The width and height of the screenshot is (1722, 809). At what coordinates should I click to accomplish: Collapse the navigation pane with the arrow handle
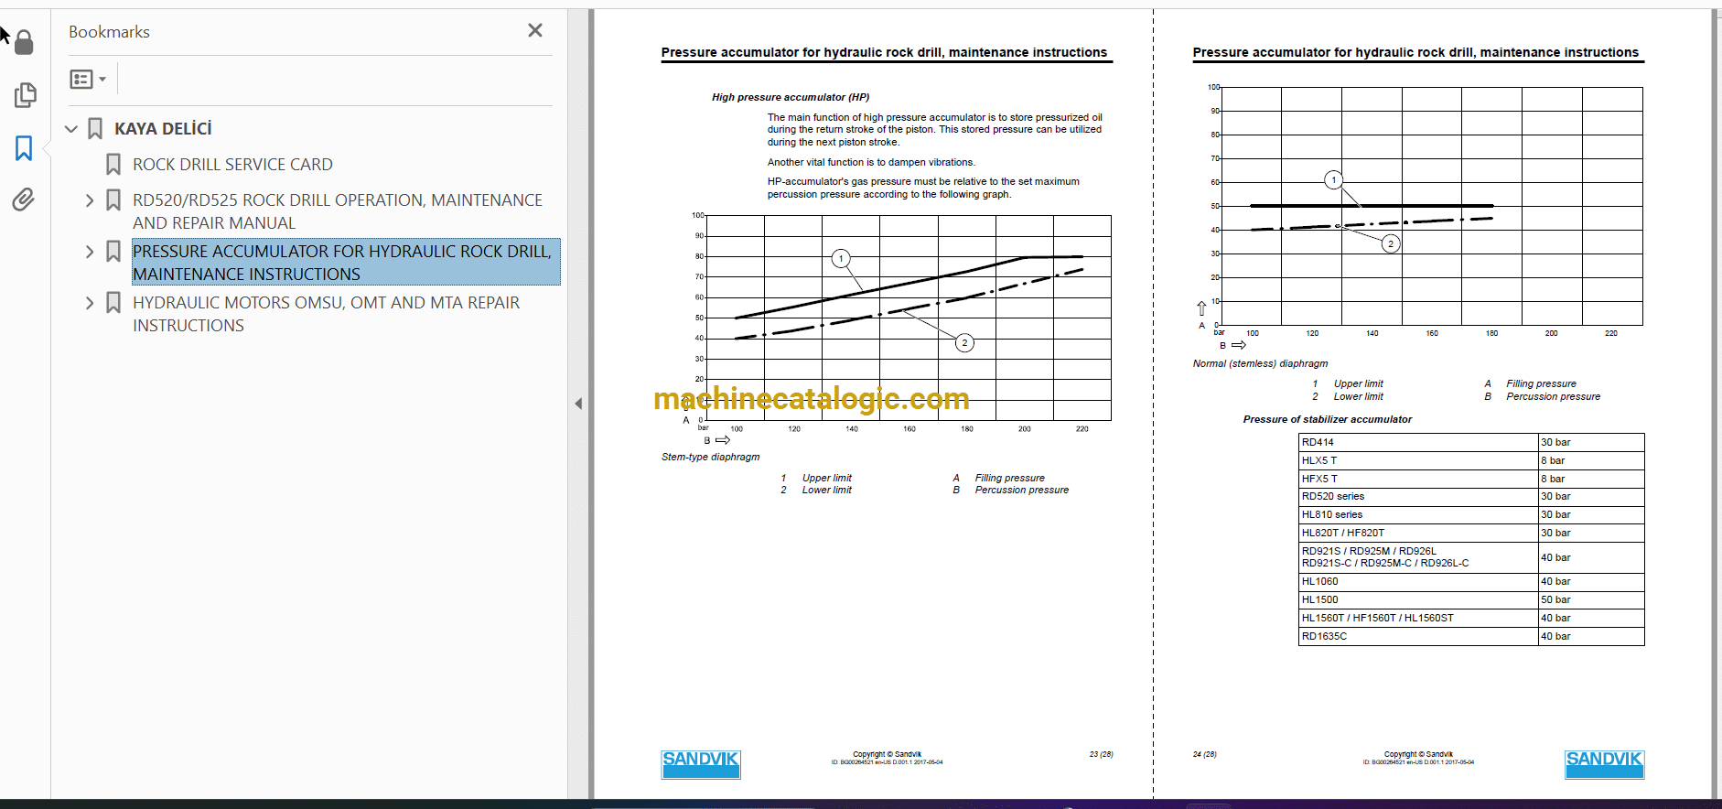[578, 404]
